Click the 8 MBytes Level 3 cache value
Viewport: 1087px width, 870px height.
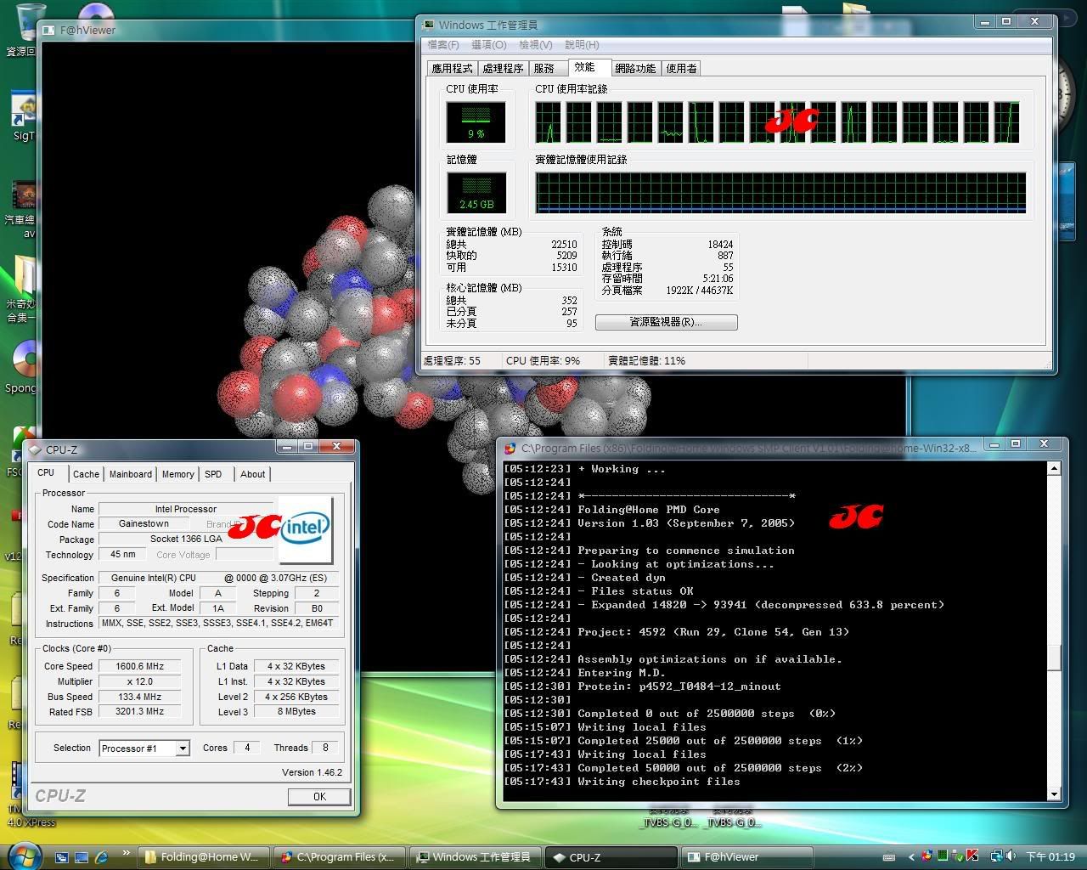[296, 712]
